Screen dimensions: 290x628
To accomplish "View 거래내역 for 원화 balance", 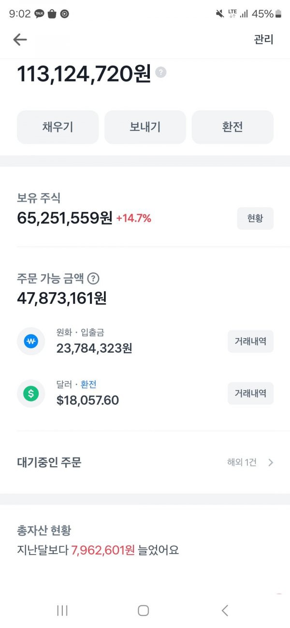I will click(x=250, y=342).
